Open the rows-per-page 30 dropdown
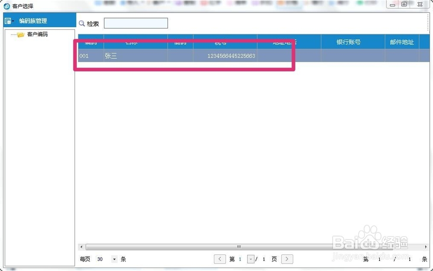 tap(114, 259)
